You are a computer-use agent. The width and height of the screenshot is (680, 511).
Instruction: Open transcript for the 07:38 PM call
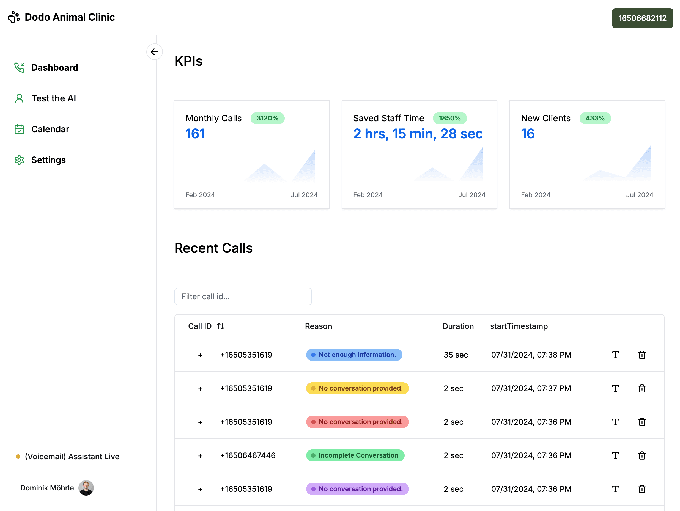(615, 355)
